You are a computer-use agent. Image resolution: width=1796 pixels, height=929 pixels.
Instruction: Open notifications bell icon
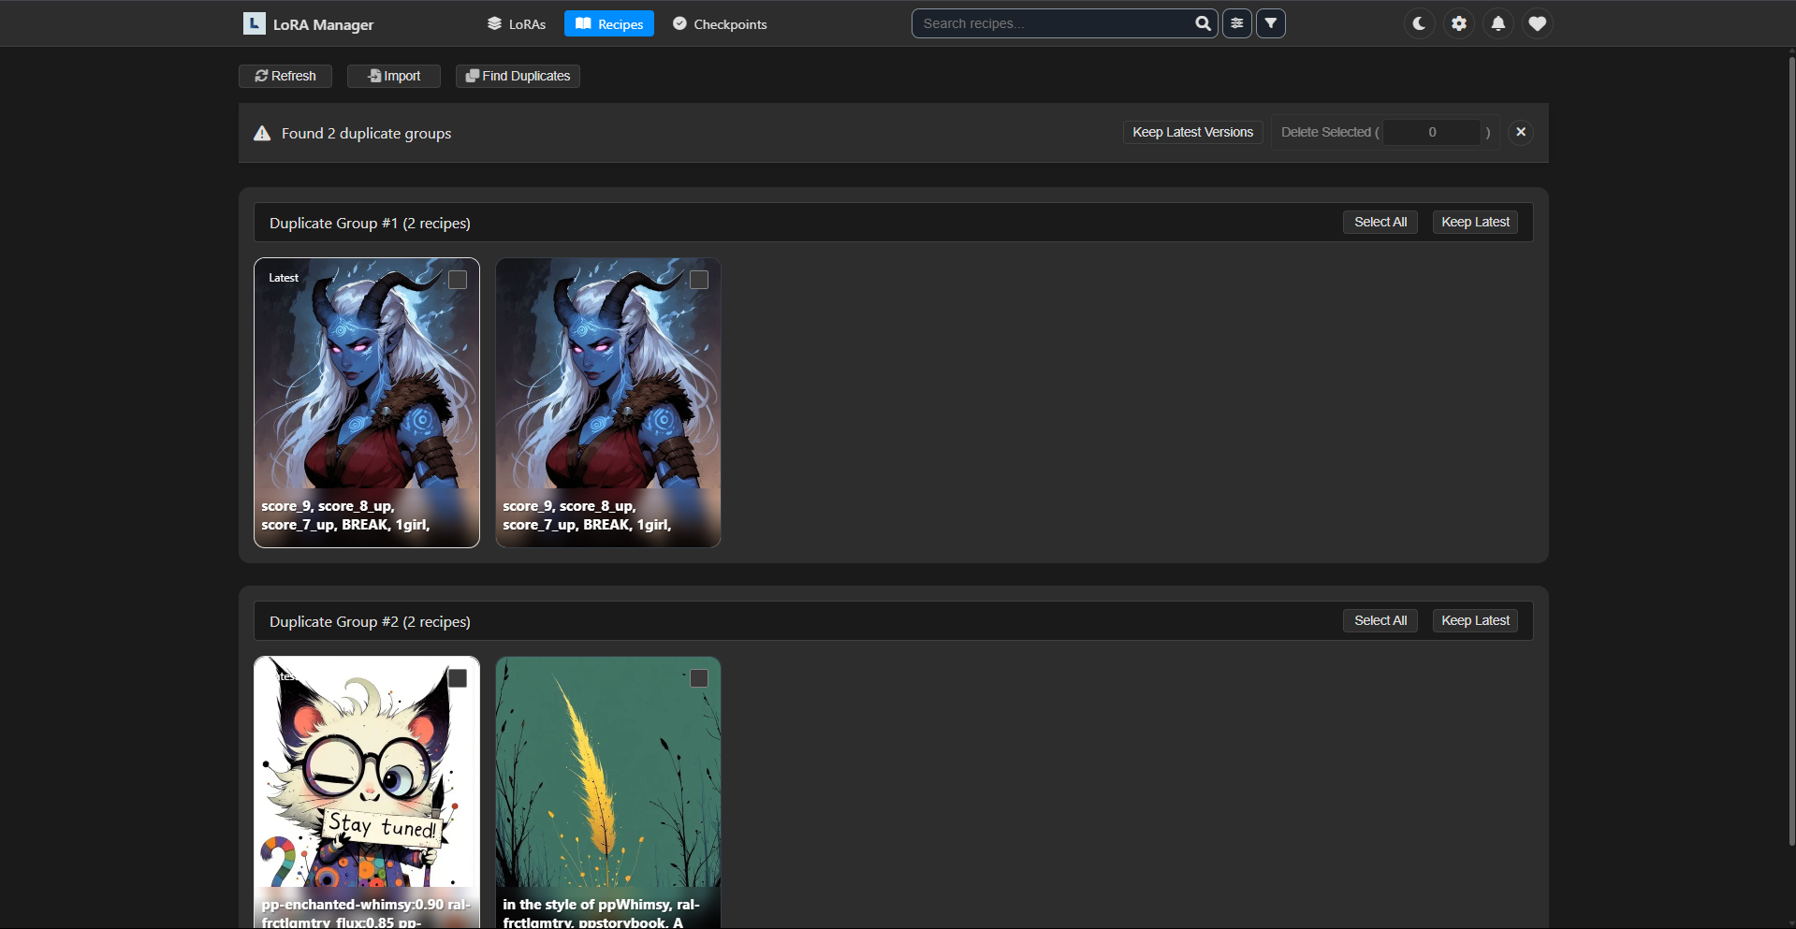coord(1497,23)
